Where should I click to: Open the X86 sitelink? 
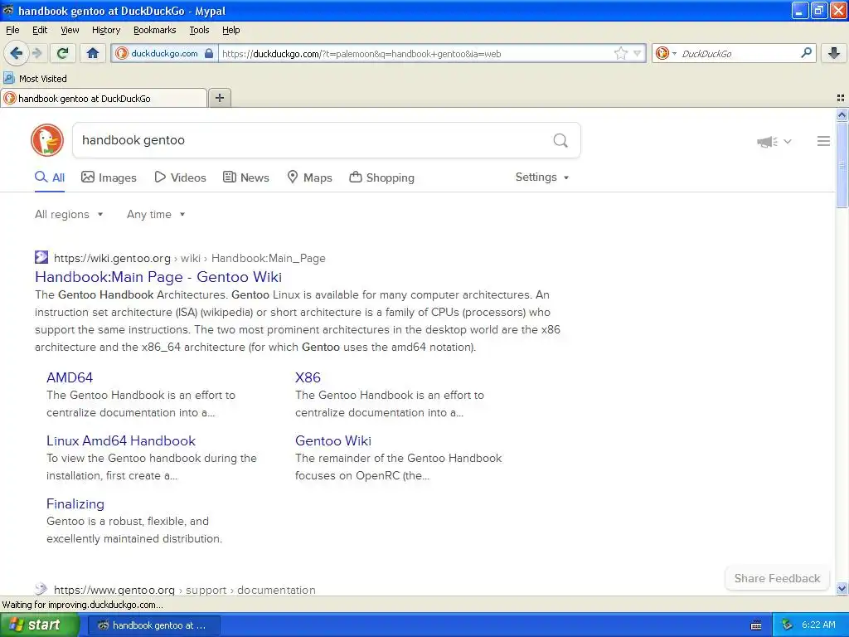(x=308, y=377)
